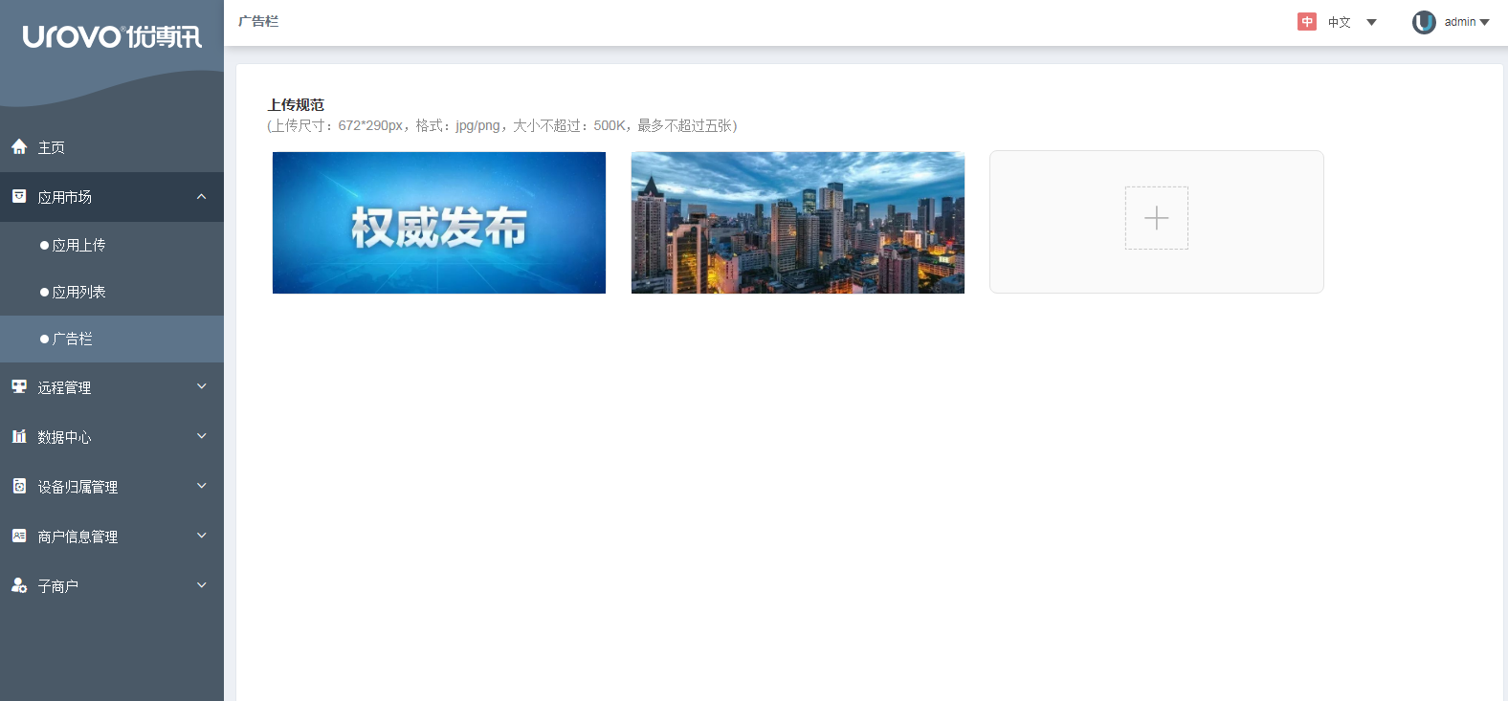Expand the 远程管理 menu chevron
The width and height of the screenshot is (1508, 701).
[x=201, y=386]
